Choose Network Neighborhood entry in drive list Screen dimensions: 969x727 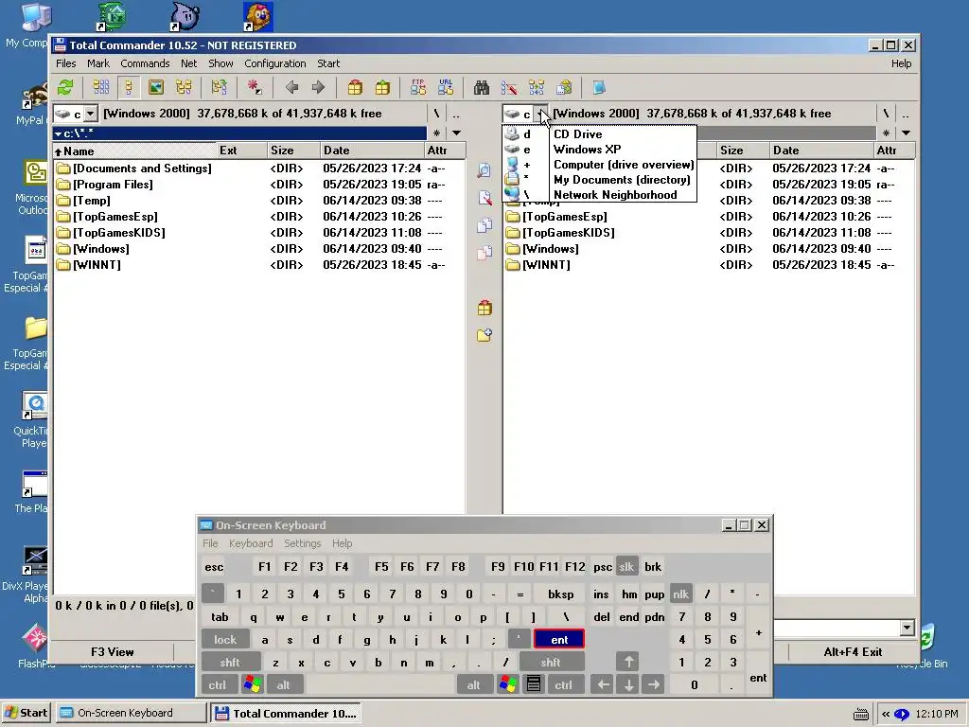tap(599, 195)
